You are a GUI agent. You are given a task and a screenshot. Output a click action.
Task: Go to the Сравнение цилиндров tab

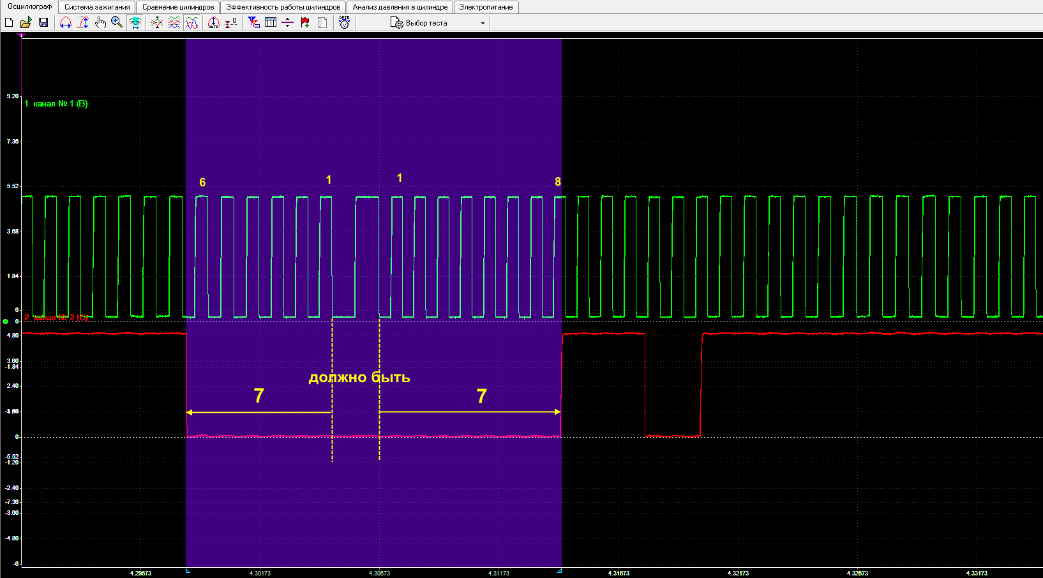[x=178, y=7]
